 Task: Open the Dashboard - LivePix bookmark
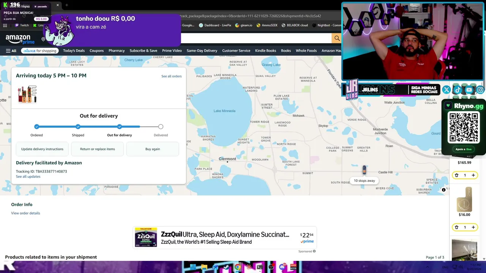(x=215, y=25)
